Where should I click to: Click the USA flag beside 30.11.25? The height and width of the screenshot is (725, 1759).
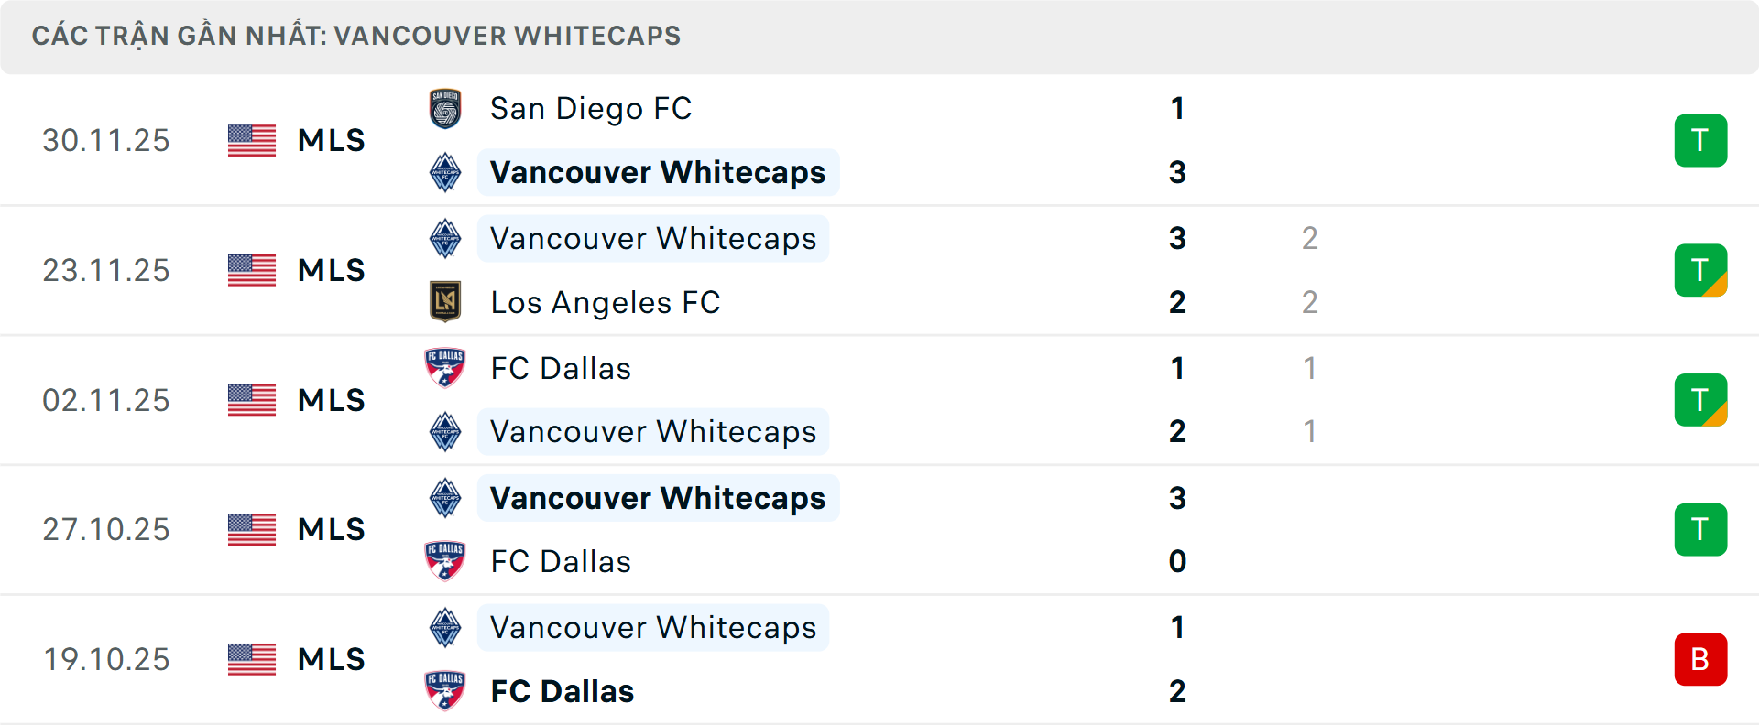point(251,140)
